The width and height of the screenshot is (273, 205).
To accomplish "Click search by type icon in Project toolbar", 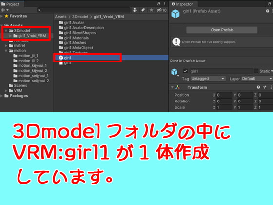I will 135,10.
